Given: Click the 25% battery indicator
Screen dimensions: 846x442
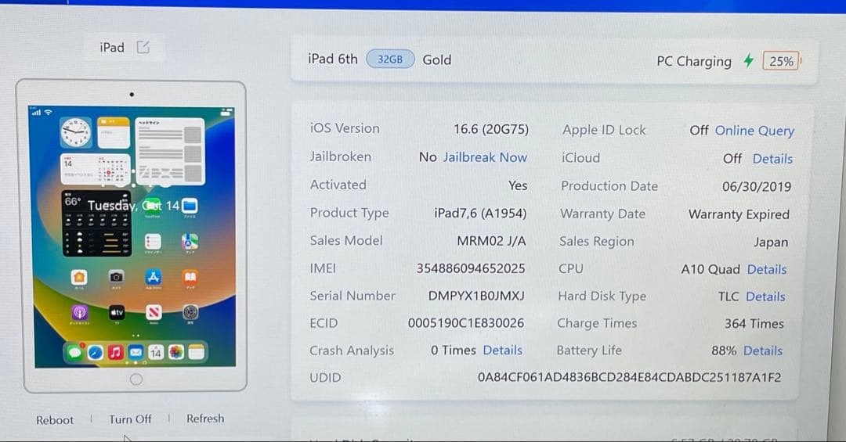Looking at the screenshot, I should pos(782,62).
